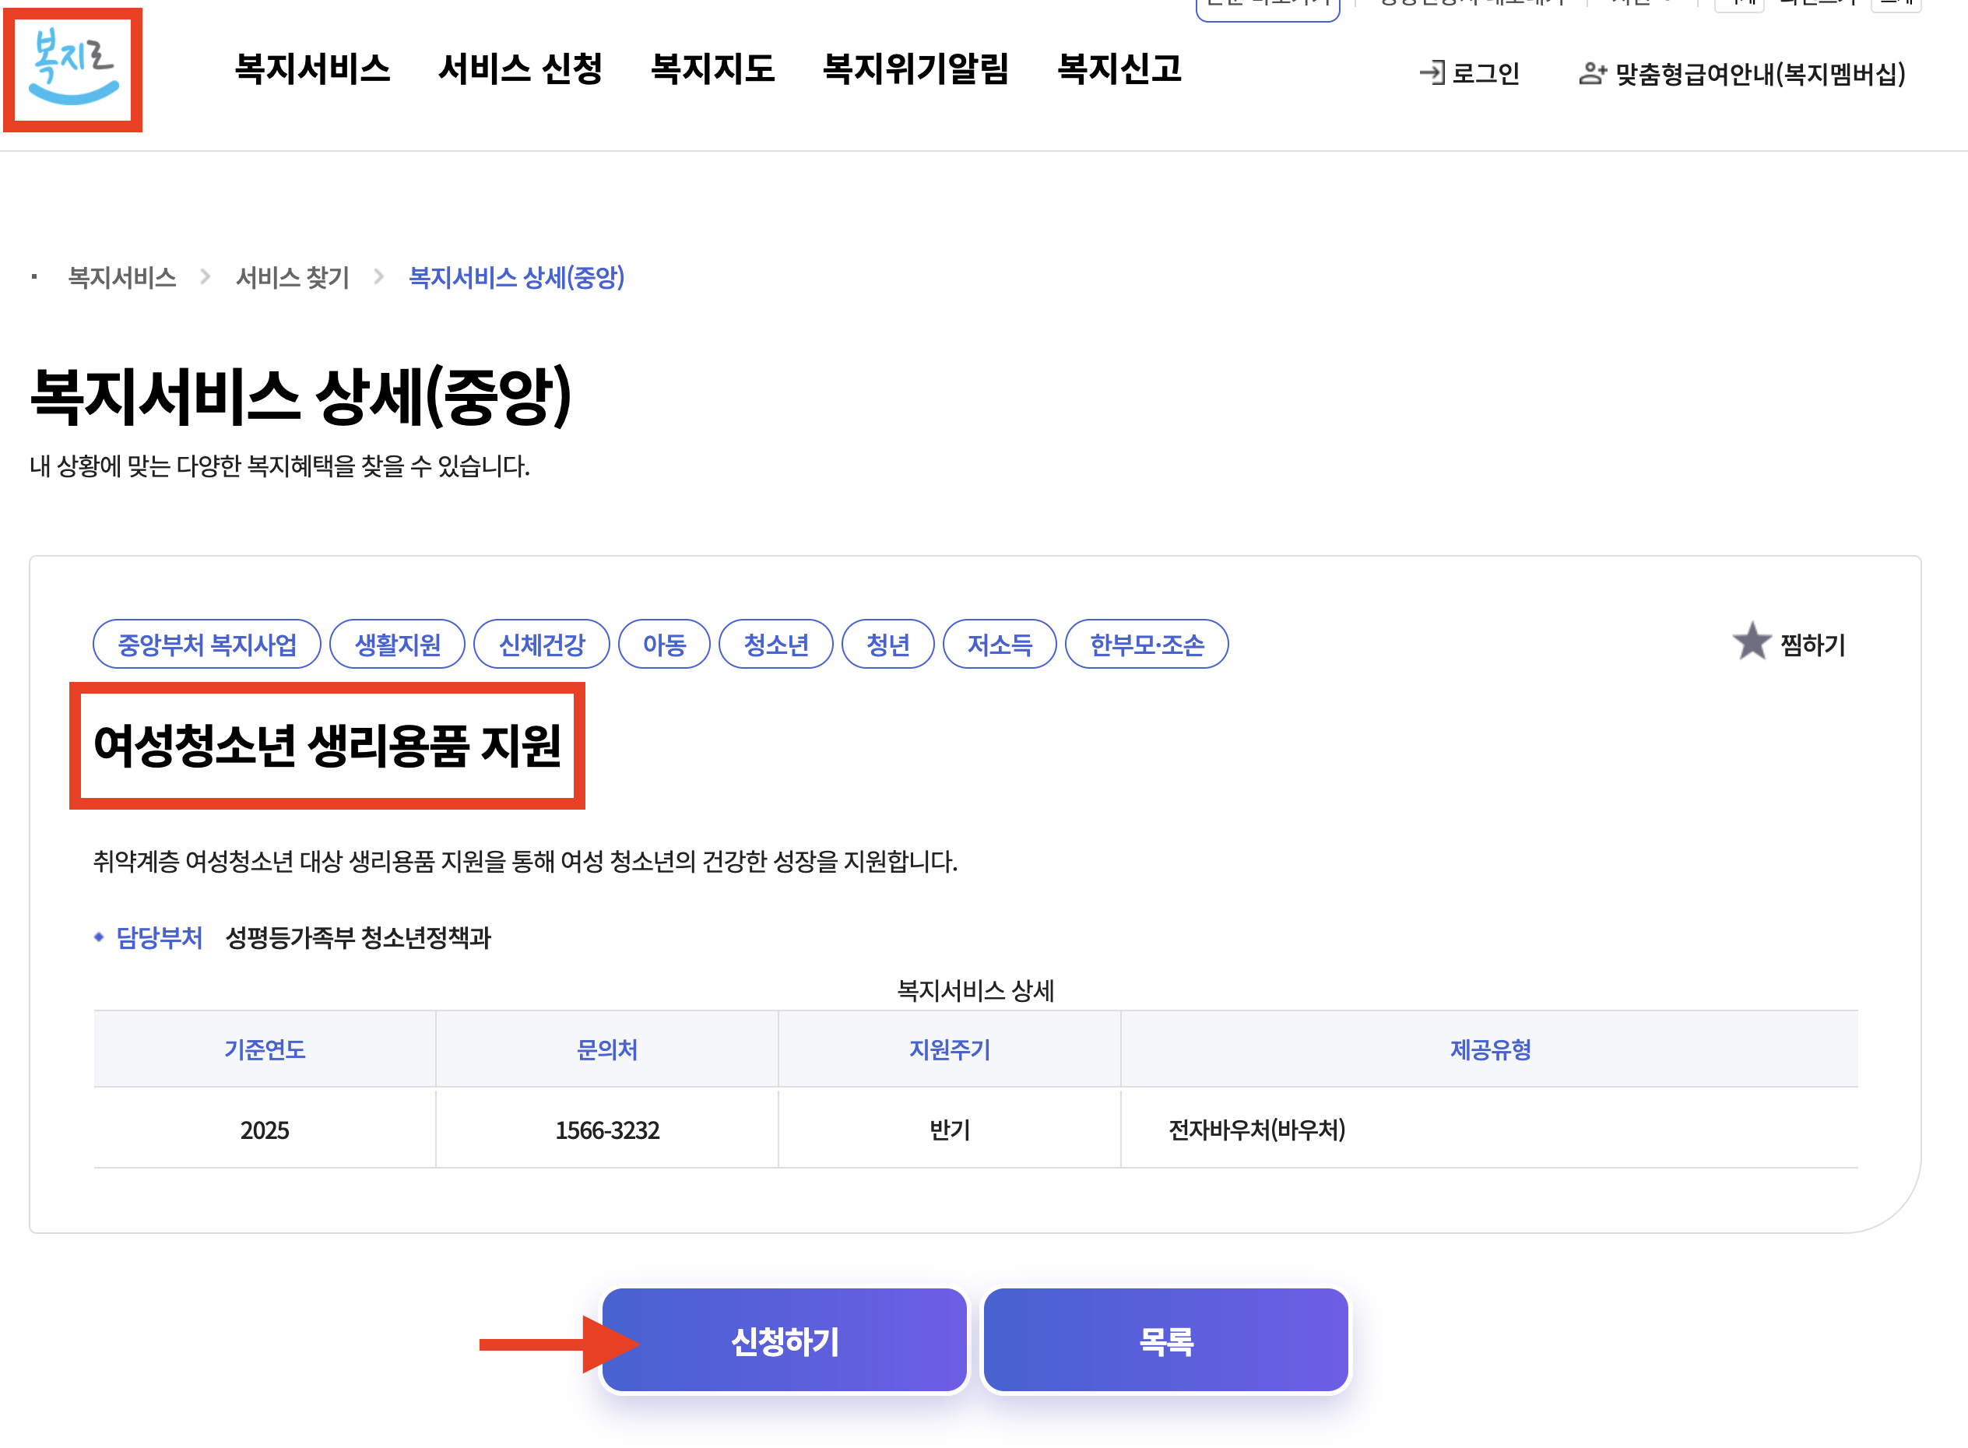1968x1448 pixels.
Task: Select the 한부모·조손 tag chip
Action: [x=1146, y=645]
